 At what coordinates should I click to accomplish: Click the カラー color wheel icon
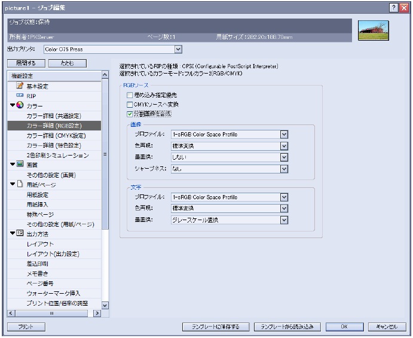click(x=20, y=105)
